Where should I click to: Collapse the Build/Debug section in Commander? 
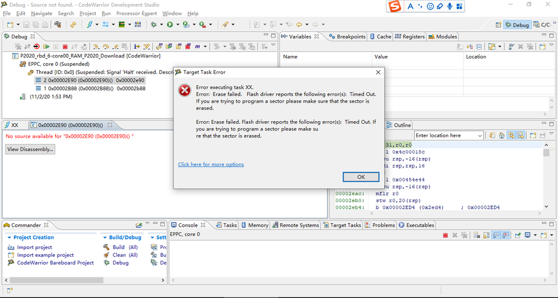[x=104, y=237]
